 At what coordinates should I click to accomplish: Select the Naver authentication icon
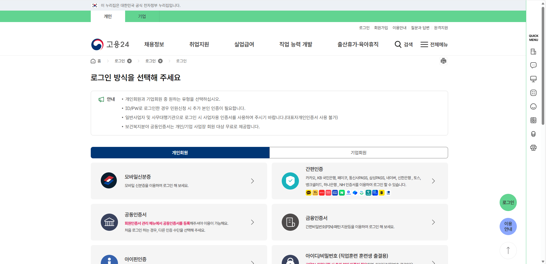click(x=342, y=192)
